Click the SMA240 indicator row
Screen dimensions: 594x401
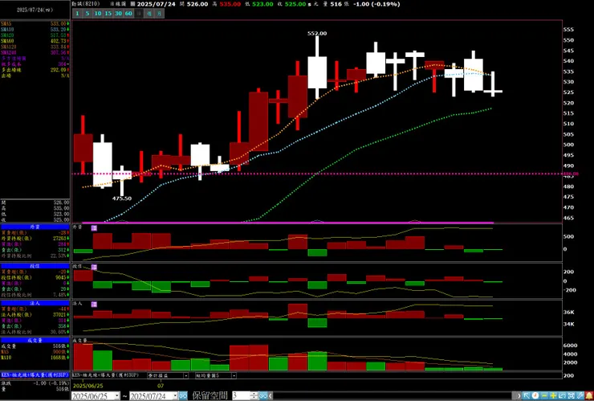point(35,53)
